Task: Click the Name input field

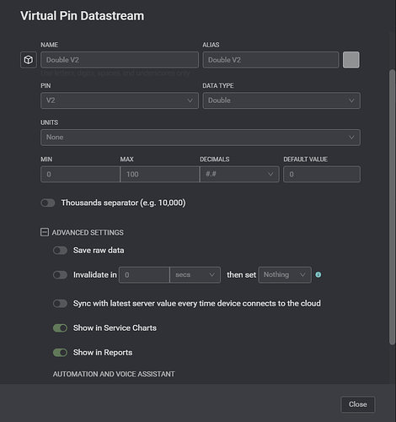Action: click(x=120, y=60)
